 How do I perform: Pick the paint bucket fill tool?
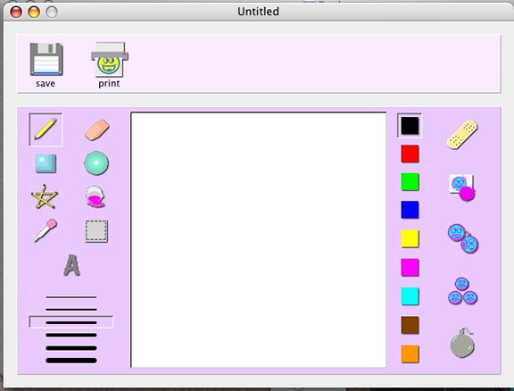pos(95,196)
